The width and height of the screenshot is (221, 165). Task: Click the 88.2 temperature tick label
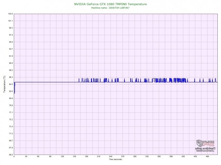pyautogui.click(x=11, y=70)
